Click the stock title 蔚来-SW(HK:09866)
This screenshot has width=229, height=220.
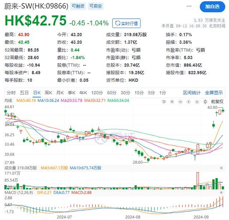coord(36,6)
